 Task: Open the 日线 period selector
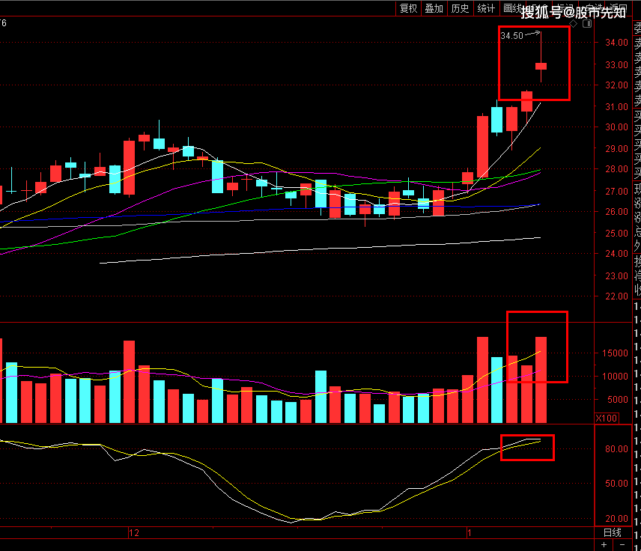tap(612, 532)
